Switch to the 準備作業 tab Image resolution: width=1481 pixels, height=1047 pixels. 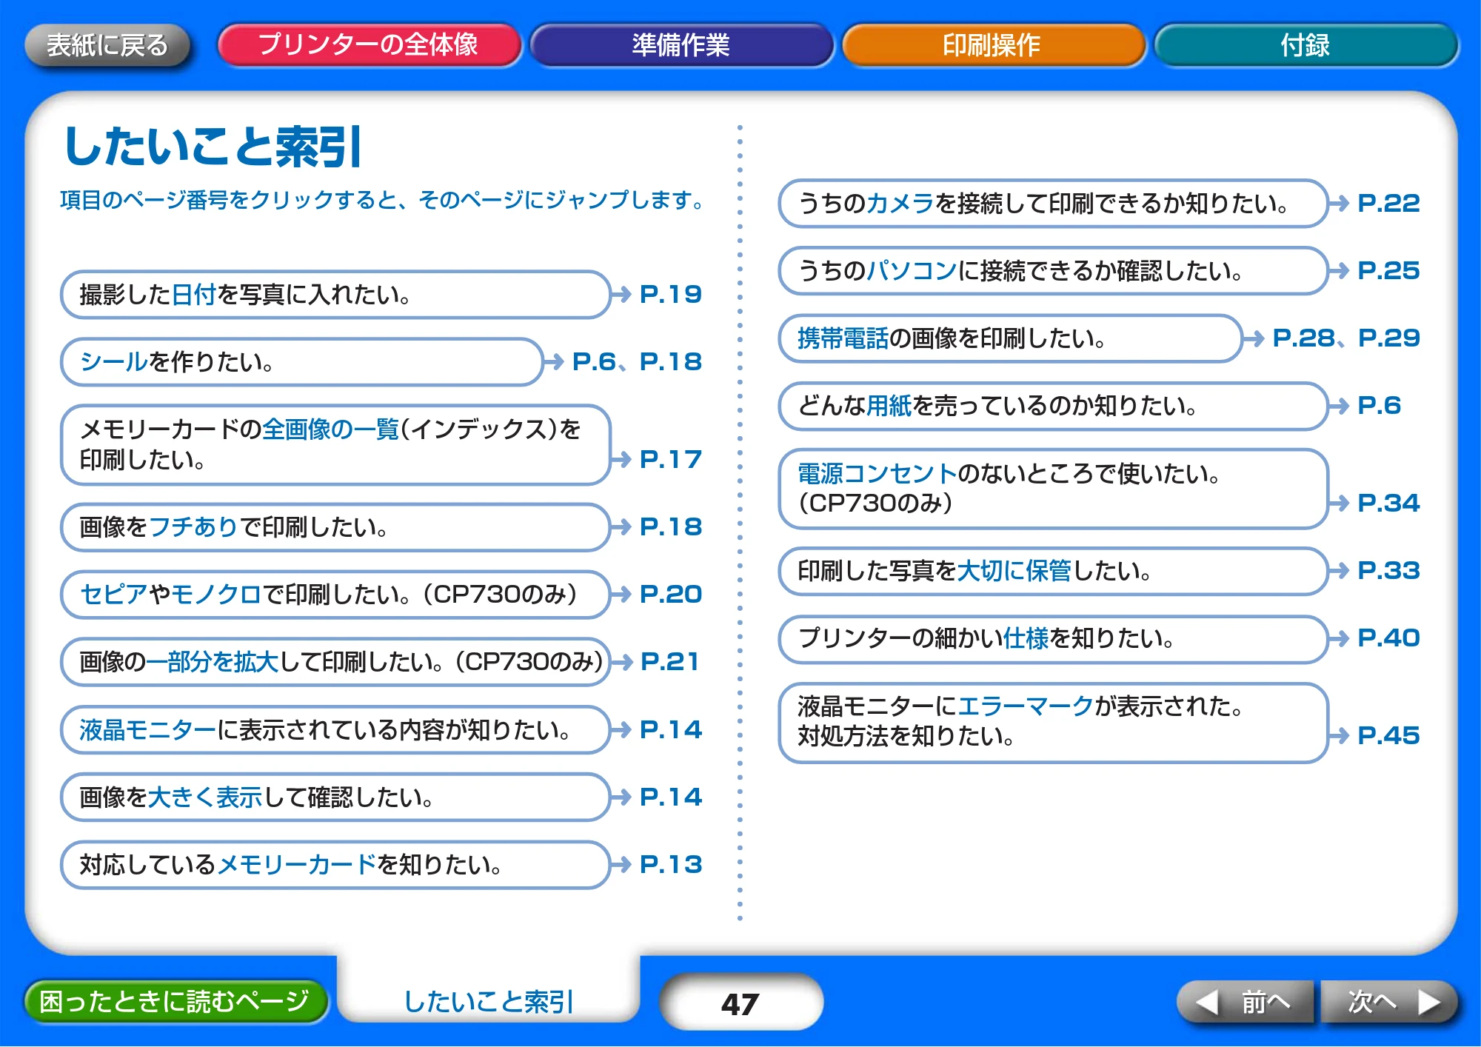pos(681,45)
